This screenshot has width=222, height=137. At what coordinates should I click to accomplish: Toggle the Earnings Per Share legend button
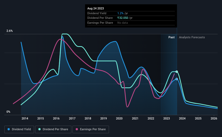click(91, 129)
